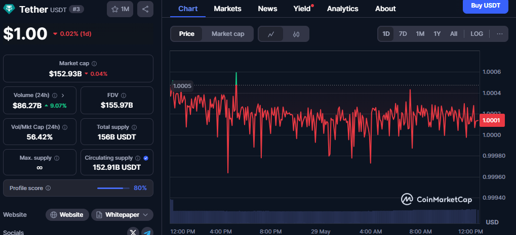This screenshot has height=235, width=516.
Task: Click Total supply info icon
Action: pyautogui.click(x=134, y=127)
